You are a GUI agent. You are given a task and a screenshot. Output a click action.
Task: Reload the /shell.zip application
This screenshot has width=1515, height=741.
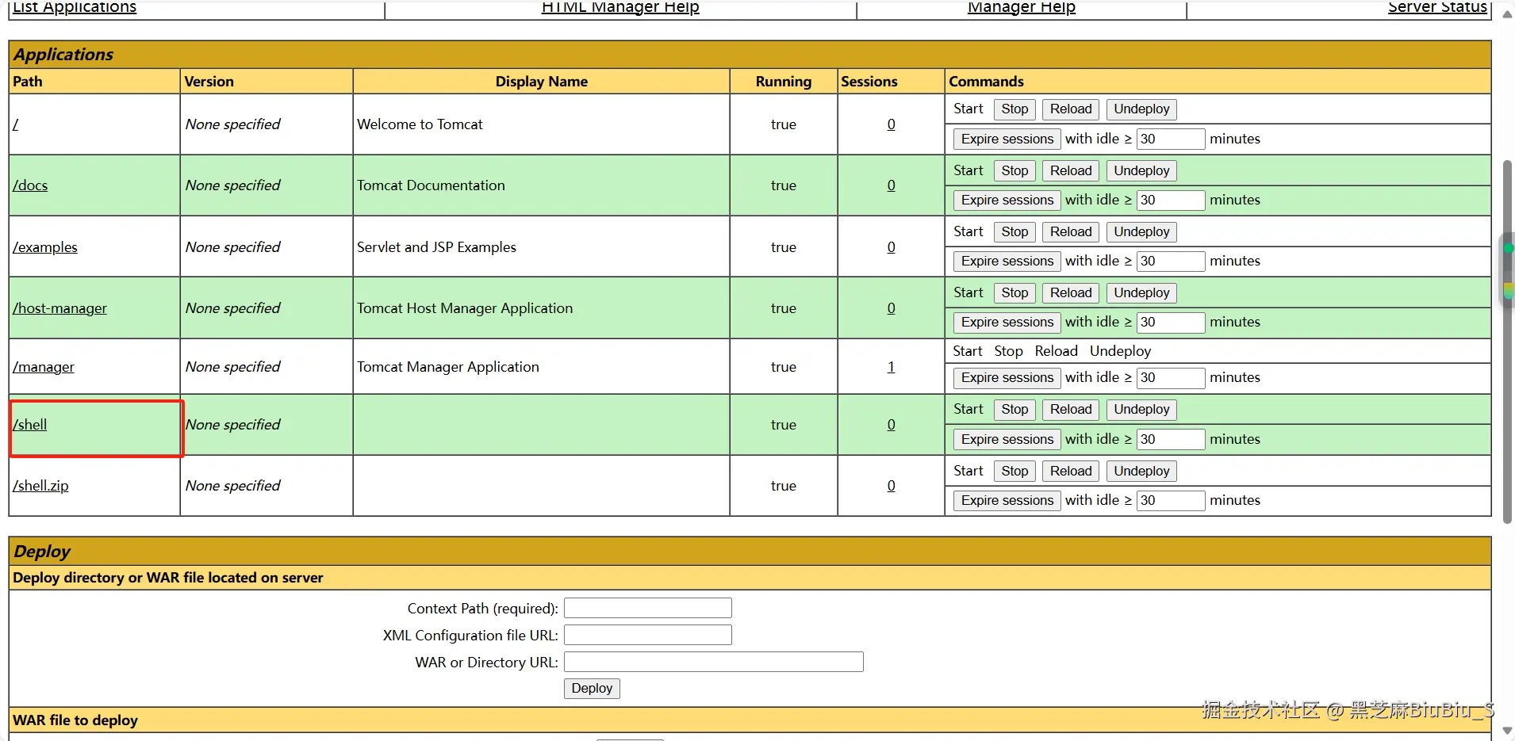click(x=1071, y=472)
